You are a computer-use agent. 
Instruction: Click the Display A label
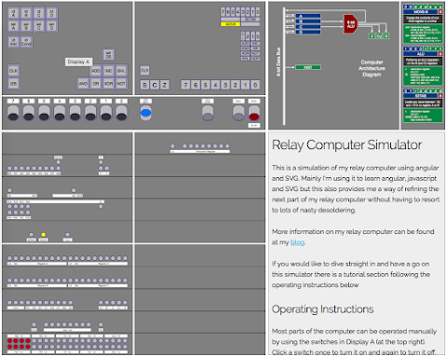78,62
